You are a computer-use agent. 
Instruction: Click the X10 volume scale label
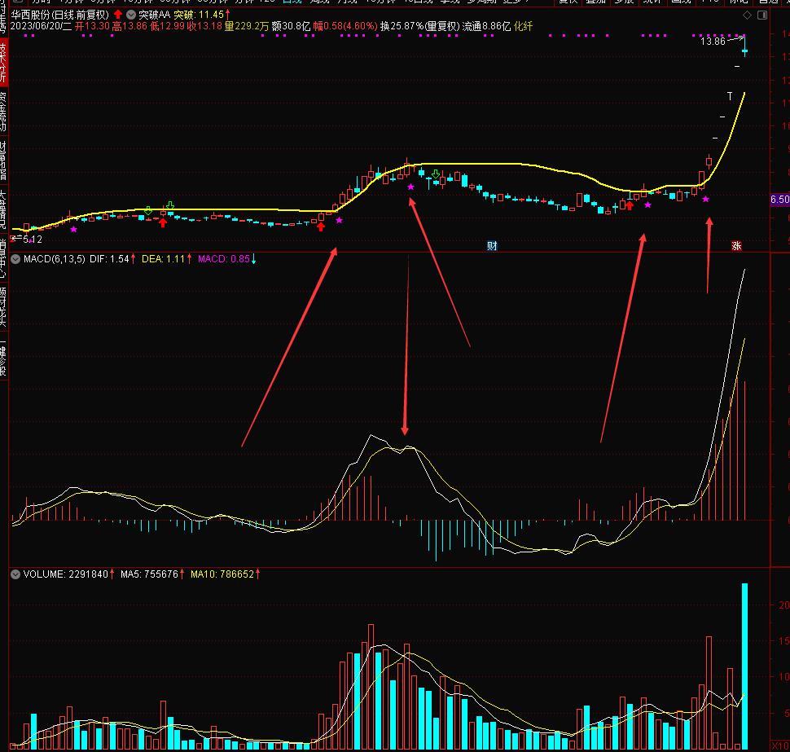pyautogui.click(x=780, y=746)
